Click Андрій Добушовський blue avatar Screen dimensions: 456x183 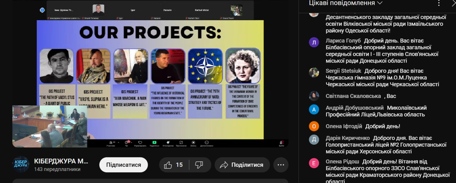tap(314, 109)
